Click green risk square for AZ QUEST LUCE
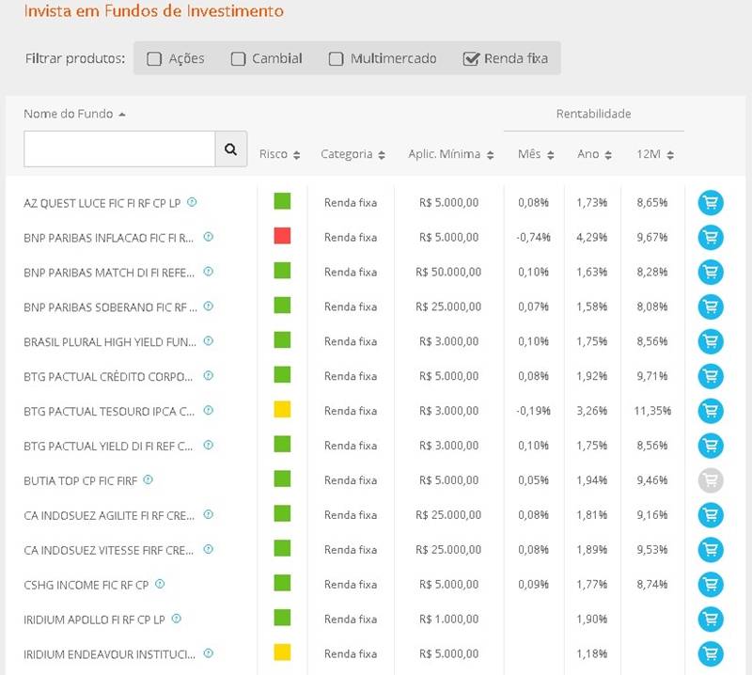Image resolution: width=752 pixels, height=675 pixels. 282,201
